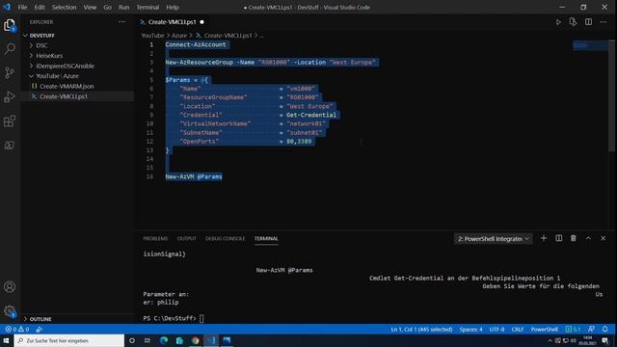The width and height of the screenshot is (617, 347).
Task: Click cursor position Ln 1, Col 1 status
Action: 421,330
